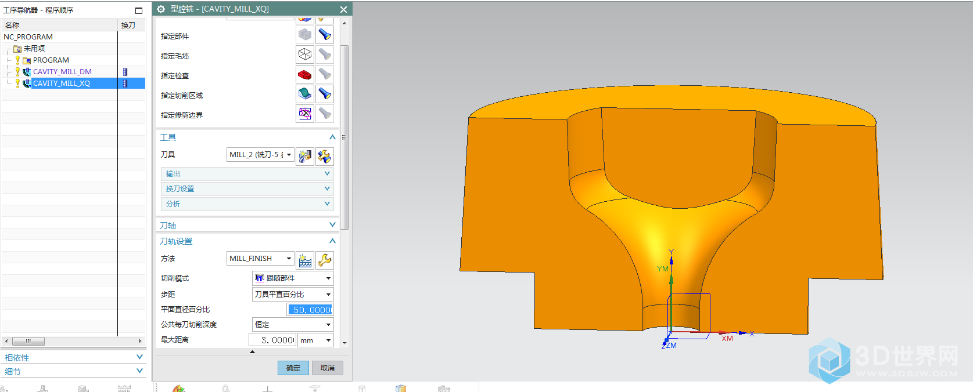973x392 pixels.
Task: Click the create new tool icon beside MILL_2
Action: [305, 155]
